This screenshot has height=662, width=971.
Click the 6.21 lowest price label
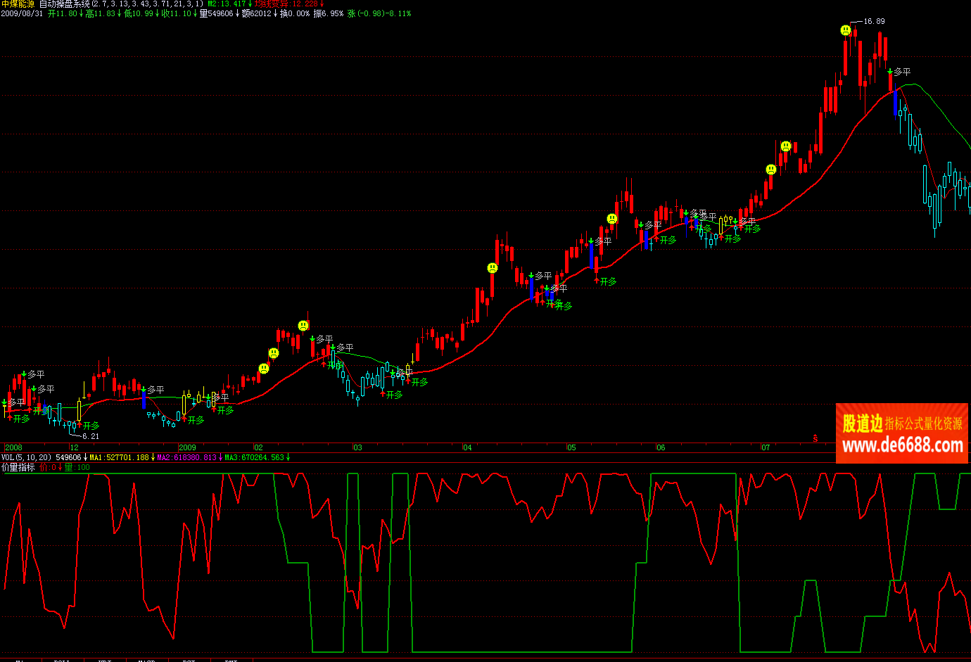tap(91, 436)
